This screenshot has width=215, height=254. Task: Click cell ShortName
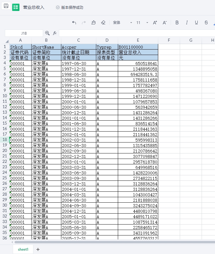click(x=46, y=47)
